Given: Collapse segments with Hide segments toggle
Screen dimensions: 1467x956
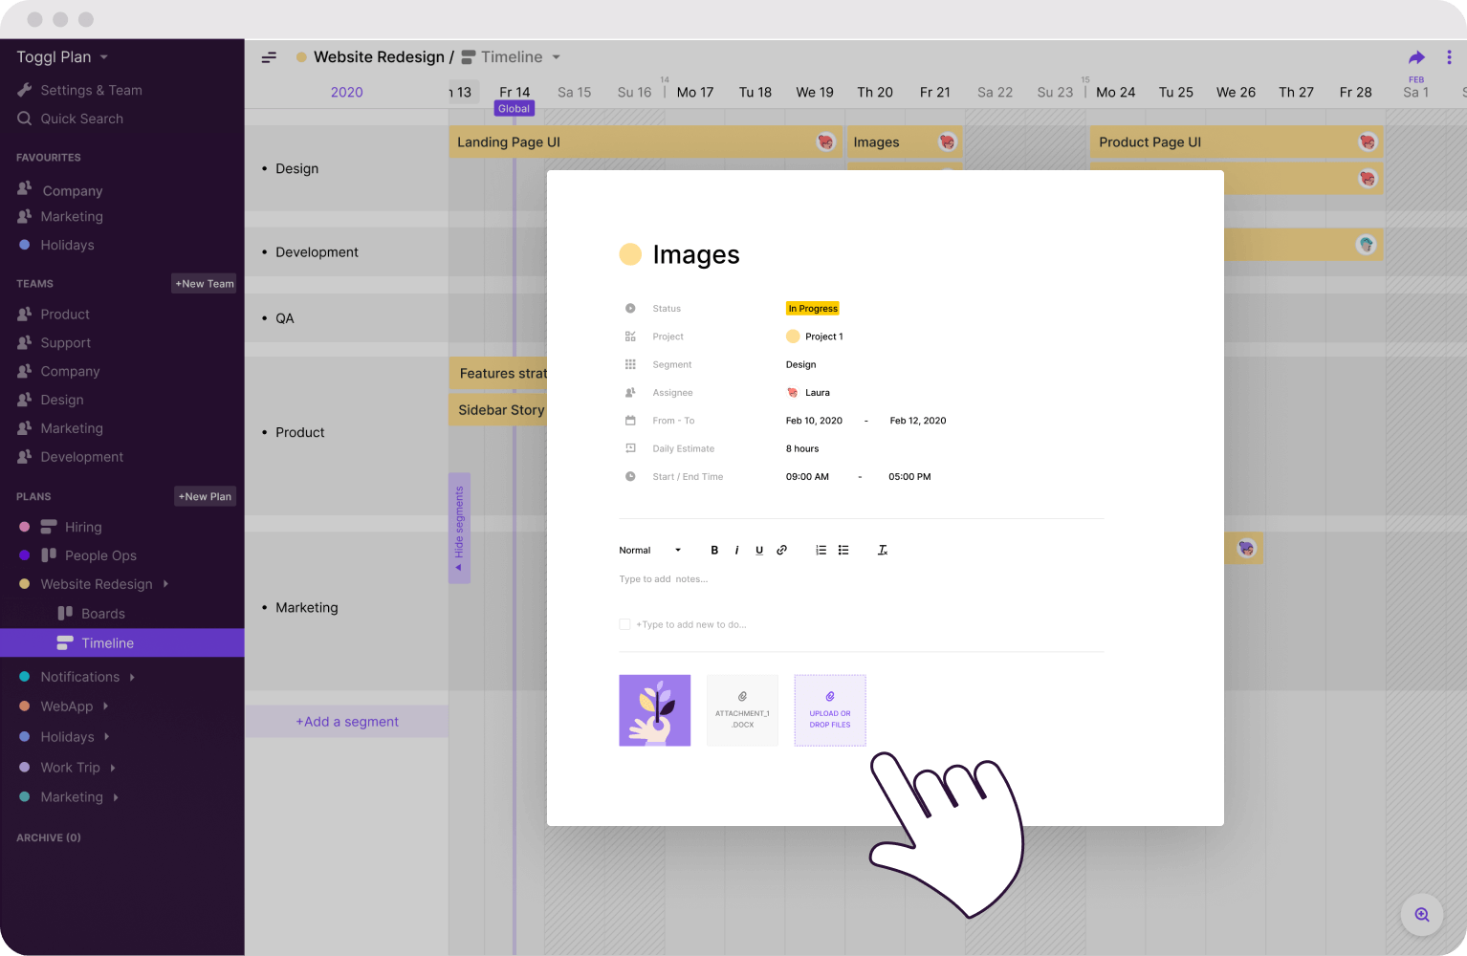Looking at the screenshot, I should (459, 528).
